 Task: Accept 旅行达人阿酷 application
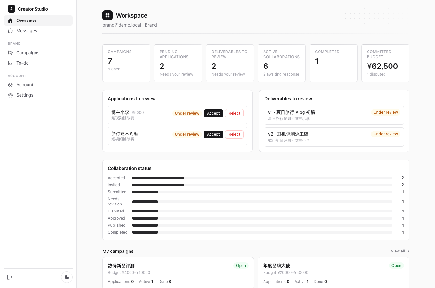point(213,134)
